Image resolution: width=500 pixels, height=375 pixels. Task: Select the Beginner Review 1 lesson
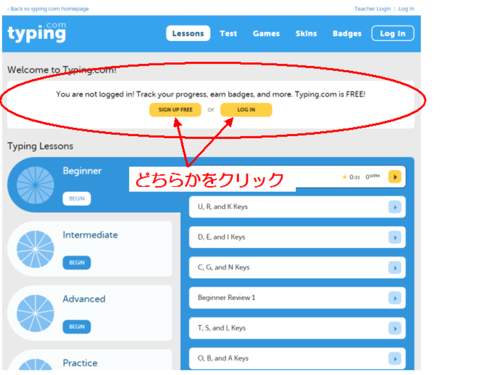point(297,298)
